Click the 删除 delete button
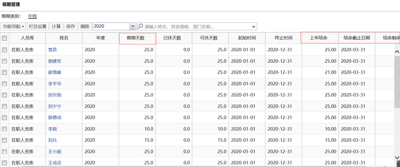 pyautogui.click(x=85, y=27)
